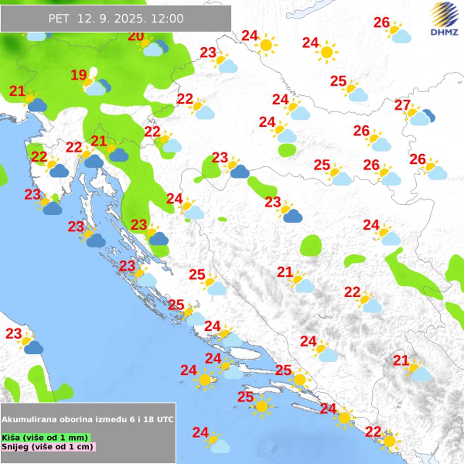Pick the weather icon beside 20°
The height and width of the screenshot is (464, 464).
click(x=153, y=47)
